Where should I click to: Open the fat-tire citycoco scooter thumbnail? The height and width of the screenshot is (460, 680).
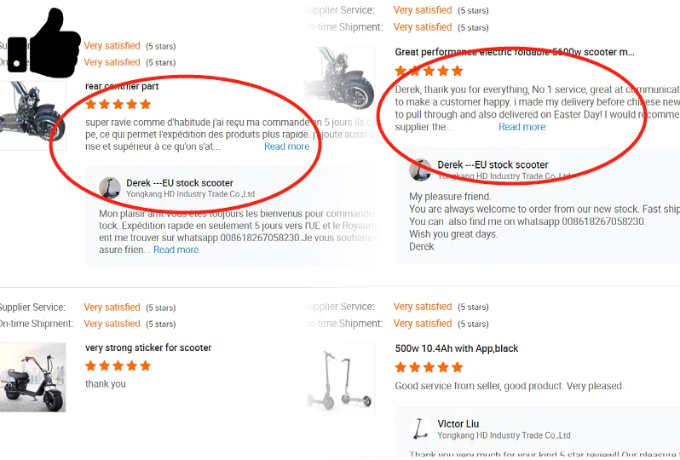tap(32, 377)
